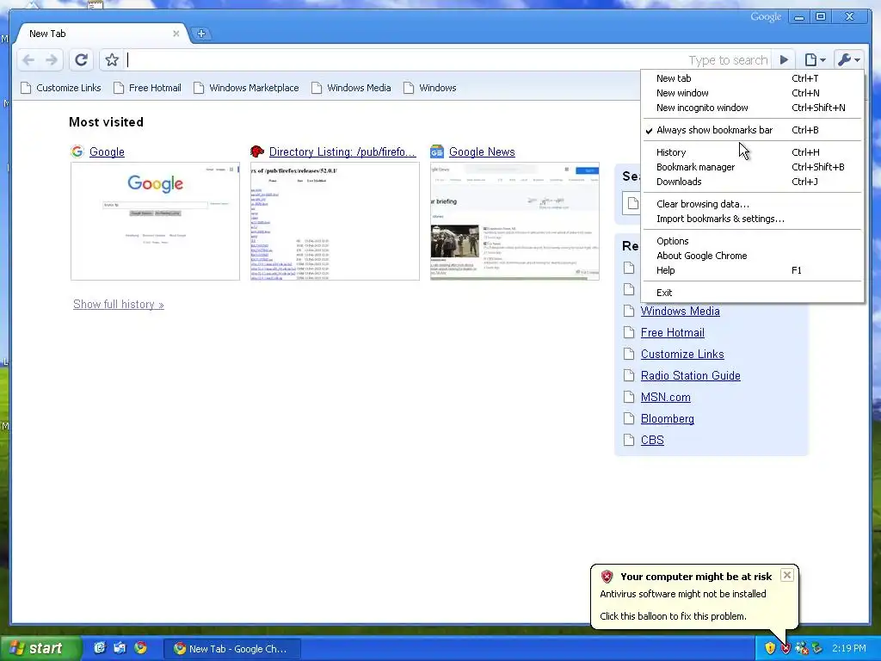Open Windows Media bookmark in bar
The width and height of the screenshot is (881, 661).
351,88
